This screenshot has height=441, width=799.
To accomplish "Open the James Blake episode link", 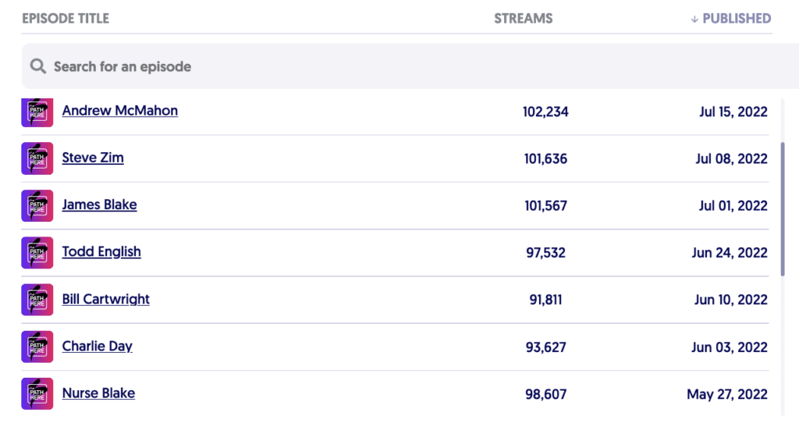I will [x=99, y=204].
